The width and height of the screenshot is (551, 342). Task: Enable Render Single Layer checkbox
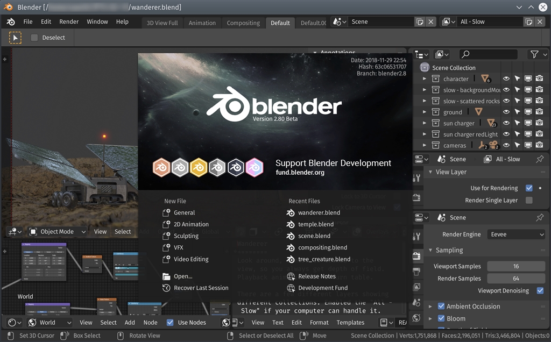click(x=529, y=201)
